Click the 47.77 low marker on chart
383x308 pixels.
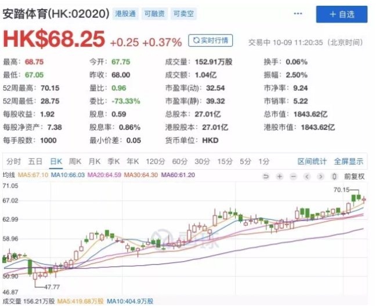click(x=52, y=287)
